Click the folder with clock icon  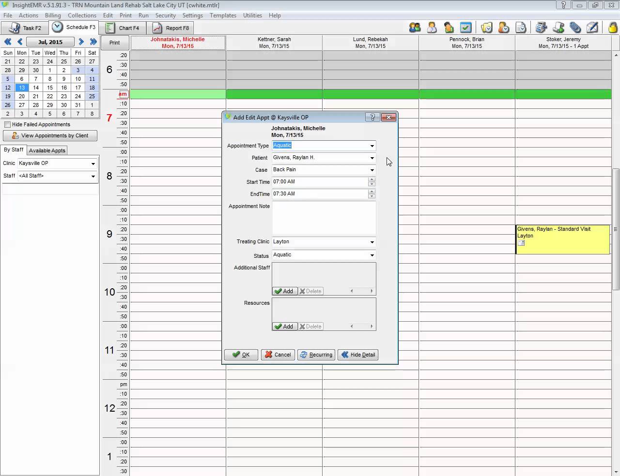(486, 28)
